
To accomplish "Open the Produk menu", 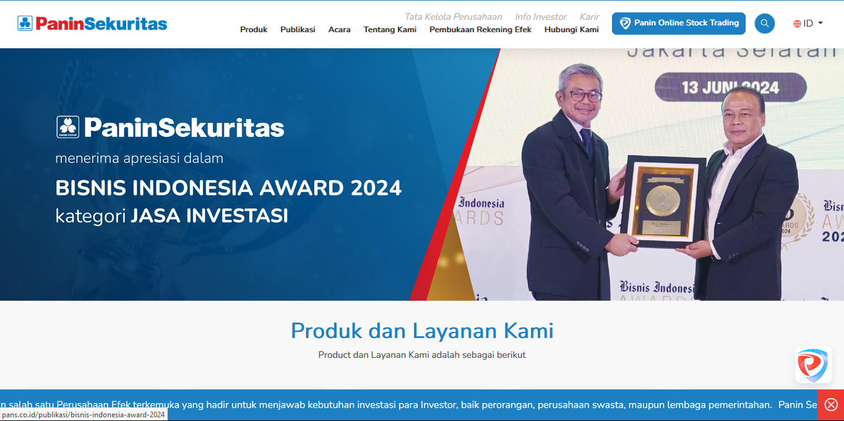I will click(x=254, y=29).
